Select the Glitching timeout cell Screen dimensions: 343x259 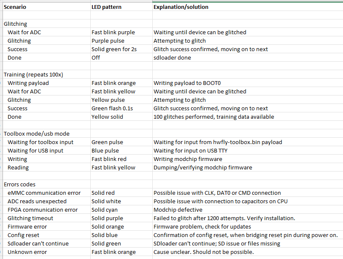coord(46,218)
